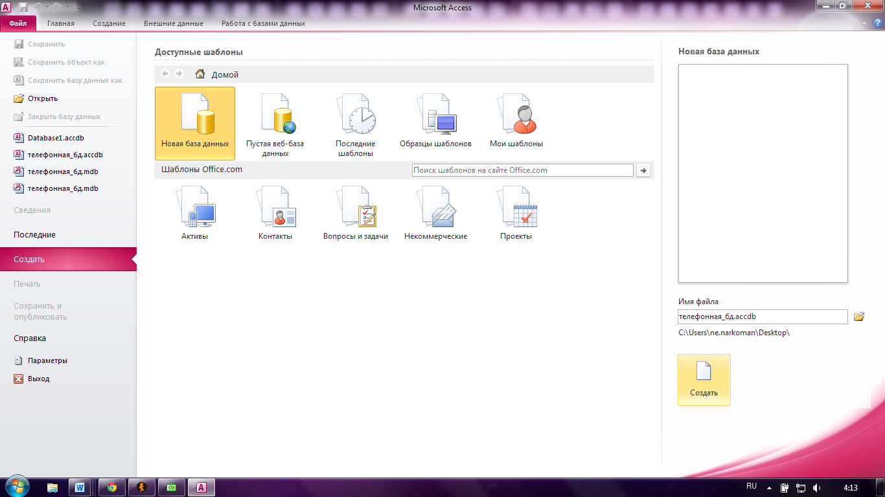Image resolution: width=885 pixels, height=497 pixels.
Task: Click the volume speaker icon in tray
Action: [x=817, y=487]
